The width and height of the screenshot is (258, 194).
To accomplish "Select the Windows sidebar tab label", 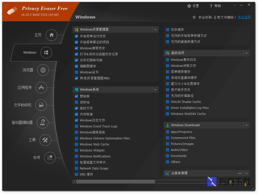I will pos(30,53).
